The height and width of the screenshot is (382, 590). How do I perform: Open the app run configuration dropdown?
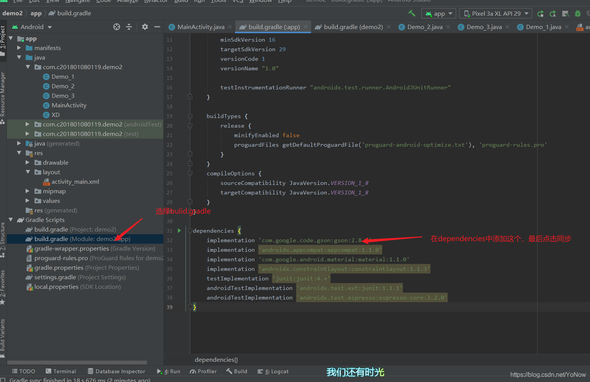439,13
